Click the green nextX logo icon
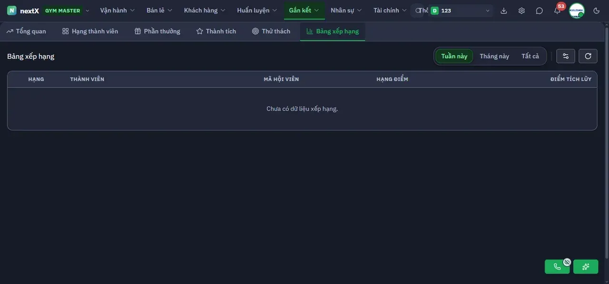 click(x=11, y=10)
